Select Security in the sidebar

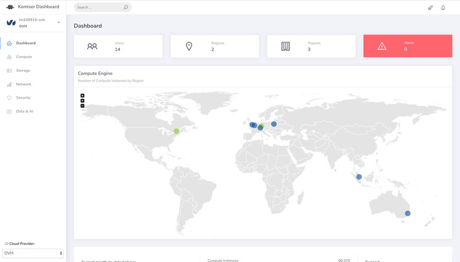tap(23, 98)
